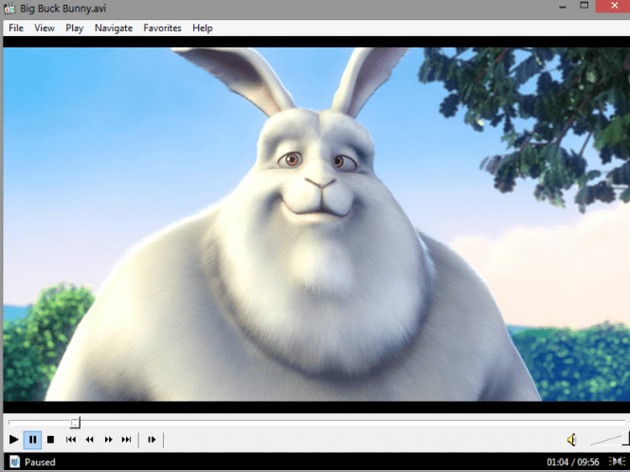630x472 pixels.
Task: Click the Pause button
Action: coord(32,440)
